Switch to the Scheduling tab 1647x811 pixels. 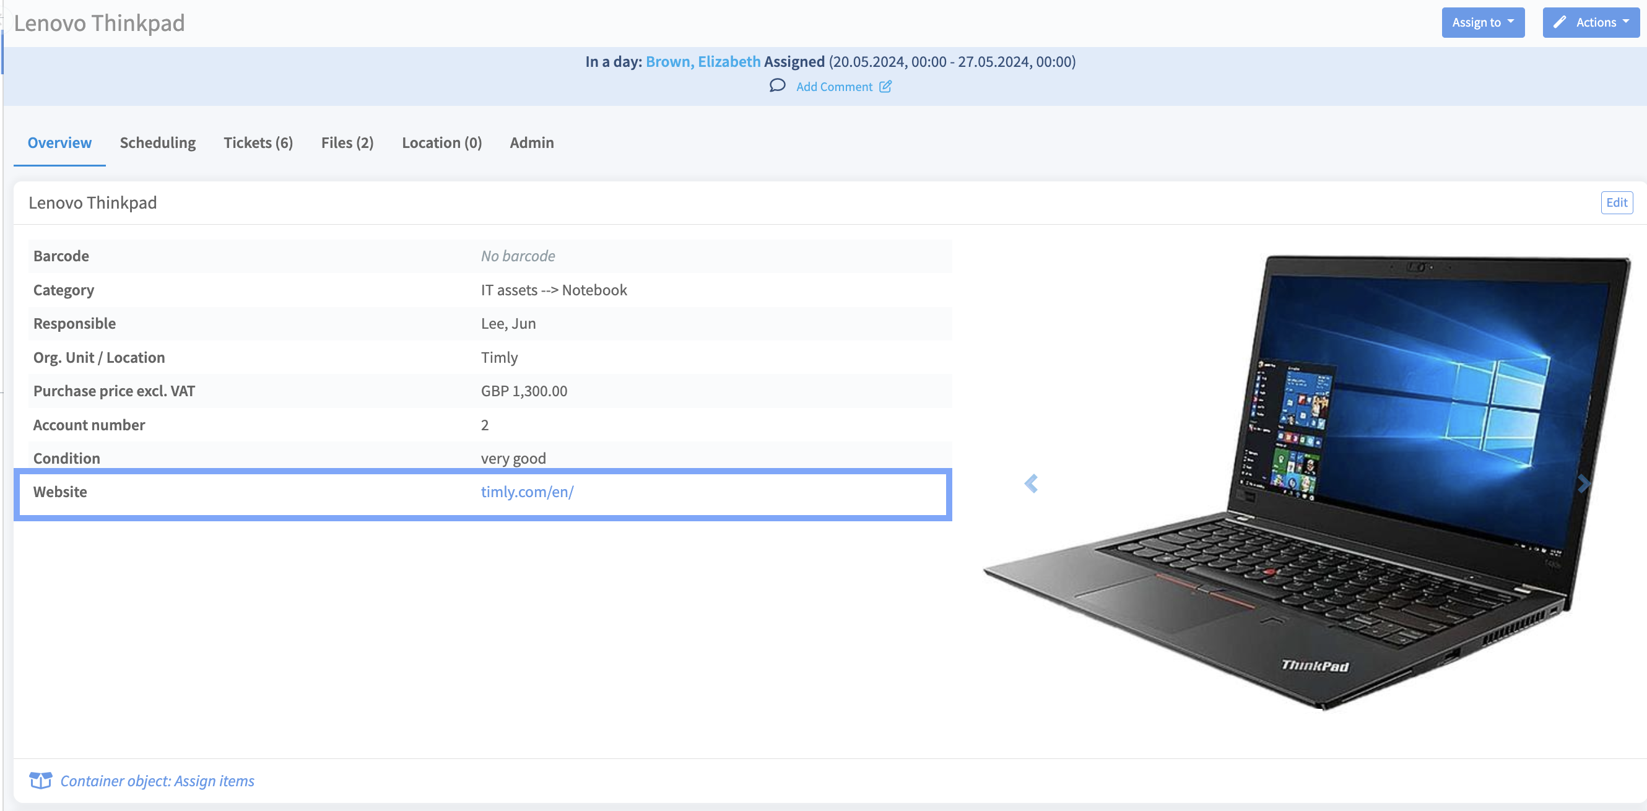[158, 142]
